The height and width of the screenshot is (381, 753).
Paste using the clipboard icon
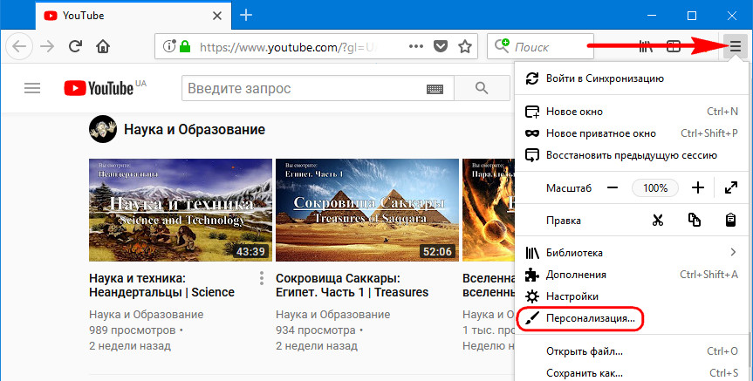tap(730, 221)
